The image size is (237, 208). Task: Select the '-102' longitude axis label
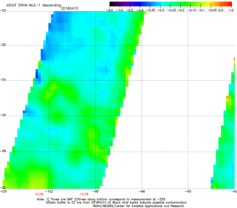point(49,191)
